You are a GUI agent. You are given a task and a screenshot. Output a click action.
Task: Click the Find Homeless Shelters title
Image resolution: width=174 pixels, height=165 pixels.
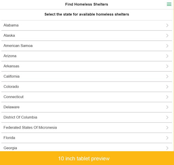click(x=87, y=4)
